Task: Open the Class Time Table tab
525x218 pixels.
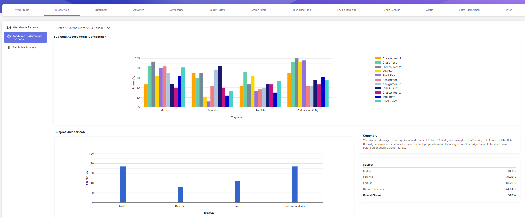Action: point(302,10)
